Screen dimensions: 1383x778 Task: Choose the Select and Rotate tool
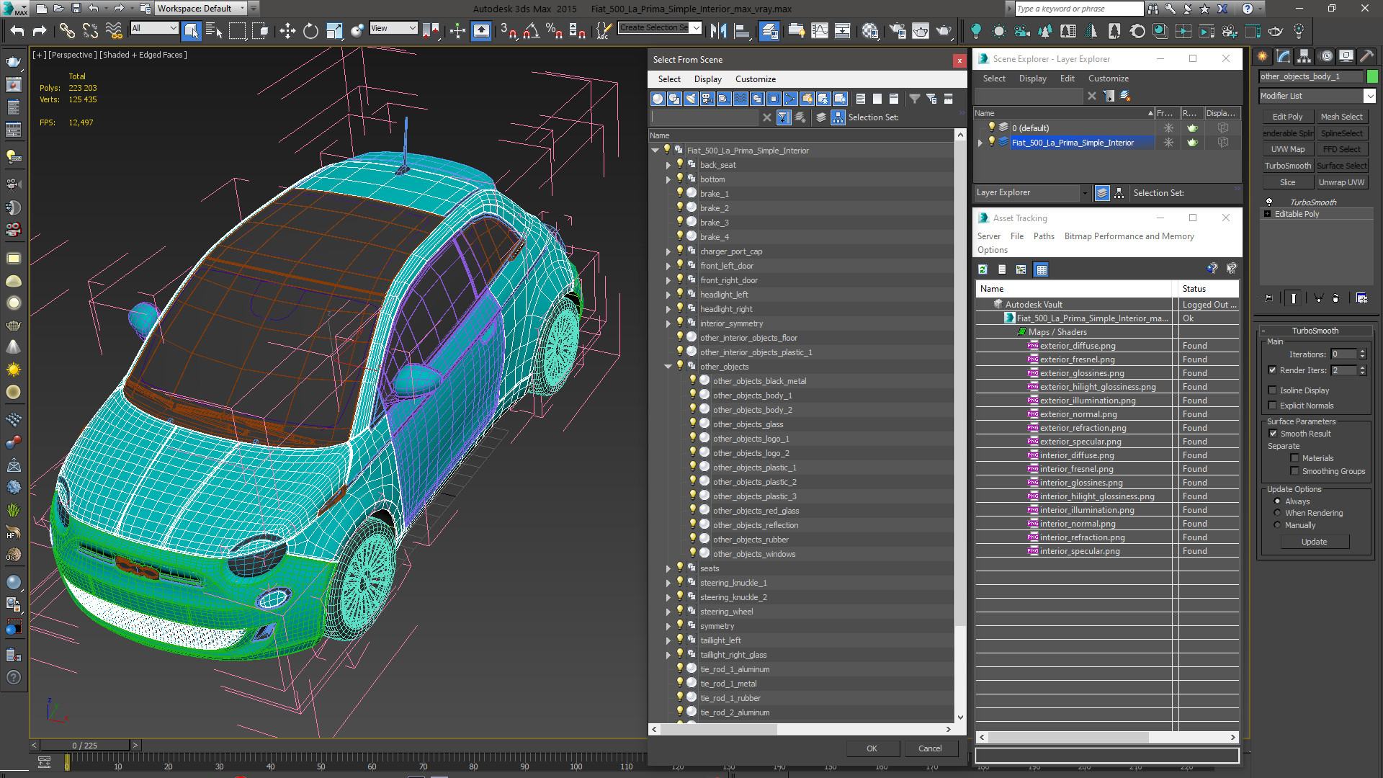coord(310,31)
